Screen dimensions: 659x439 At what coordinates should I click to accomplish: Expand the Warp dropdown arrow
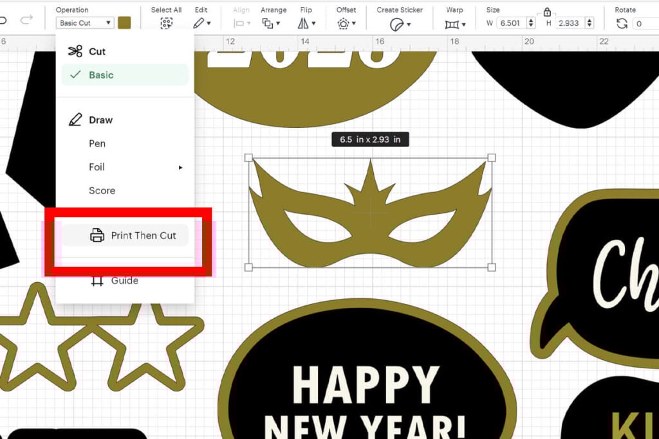[x=463, y=25]
